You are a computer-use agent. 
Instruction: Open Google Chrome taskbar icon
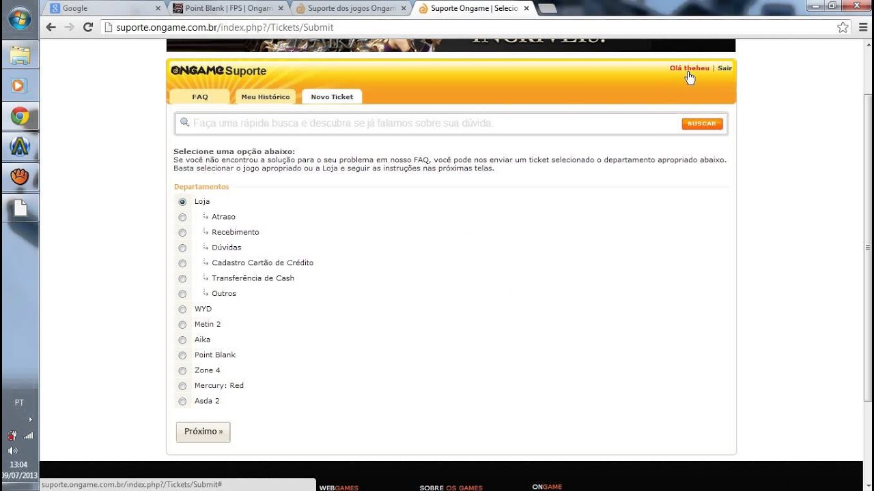[20, 117]
